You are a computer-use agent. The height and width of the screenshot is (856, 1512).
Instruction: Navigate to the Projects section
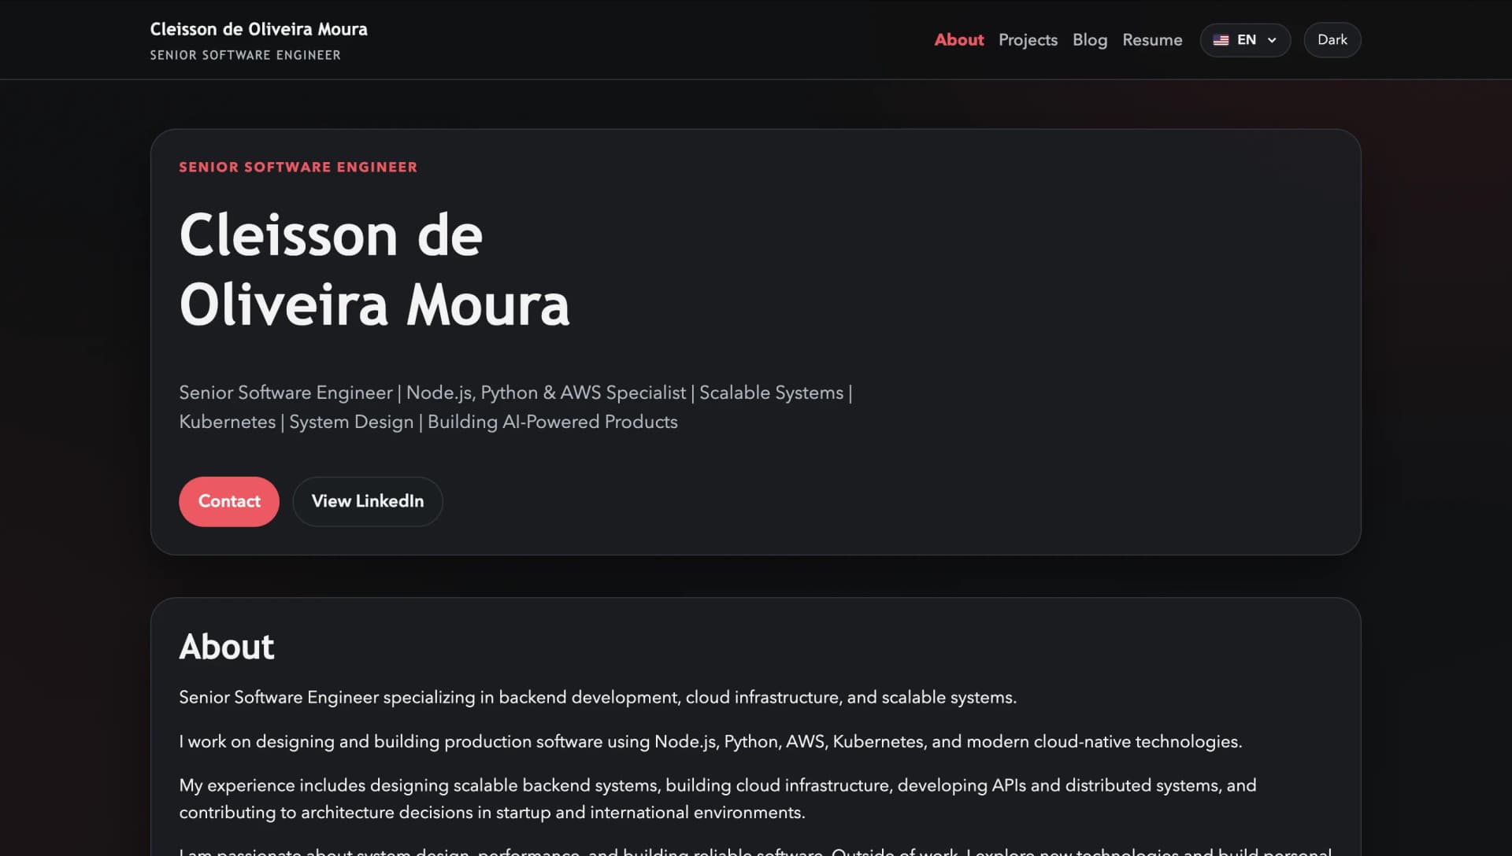click(x=1028, y=39)
